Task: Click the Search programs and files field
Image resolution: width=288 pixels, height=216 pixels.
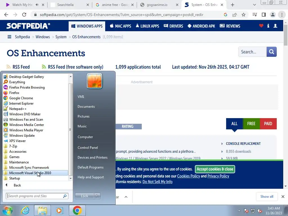Action: coord(37,196)
